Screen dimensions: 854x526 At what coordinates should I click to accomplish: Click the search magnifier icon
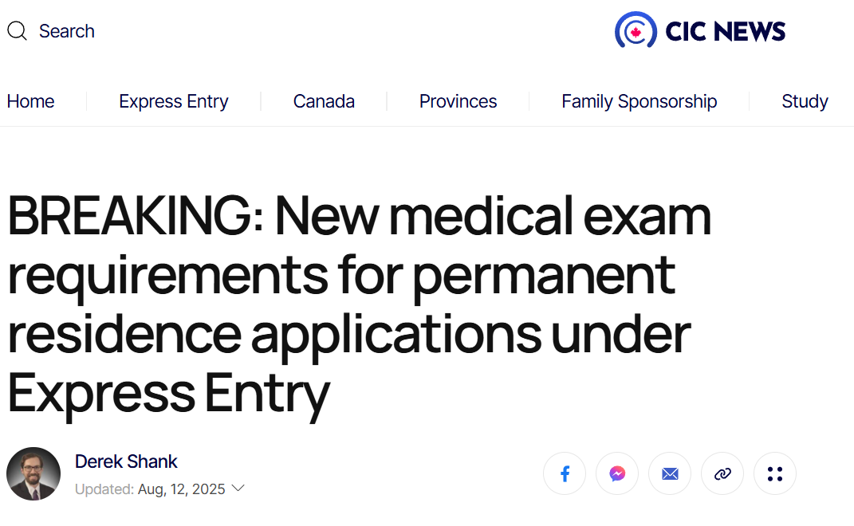[x=17, y=31]
